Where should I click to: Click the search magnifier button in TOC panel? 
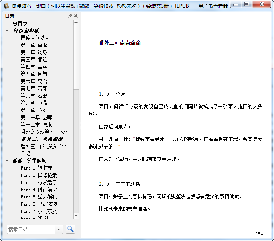tap(70, 229)
